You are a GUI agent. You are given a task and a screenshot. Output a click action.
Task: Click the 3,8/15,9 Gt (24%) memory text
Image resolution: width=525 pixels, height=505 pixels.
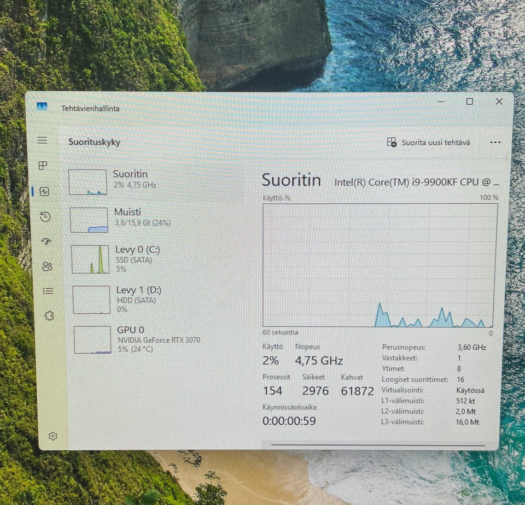coord(143,223)
